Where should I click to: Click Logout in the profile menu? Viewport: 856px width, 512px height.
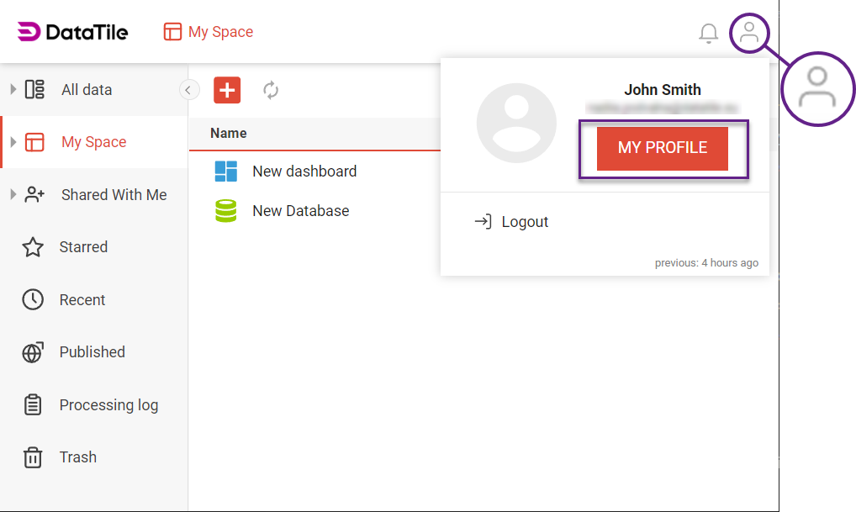click(511, 221)
